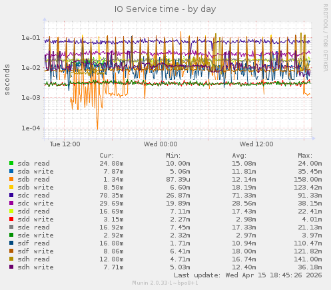Click the 'Munin 2.0.33-1~bpo8+1' footer text
The height and width of the screenshot is (290, 331).
coord(165,283)
